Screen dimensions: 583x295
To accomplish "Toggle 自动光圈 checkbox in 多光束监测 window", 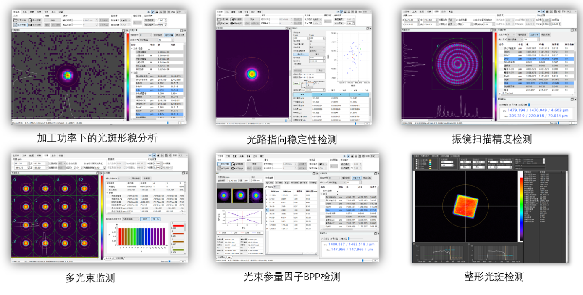I will tap(67, 163).
